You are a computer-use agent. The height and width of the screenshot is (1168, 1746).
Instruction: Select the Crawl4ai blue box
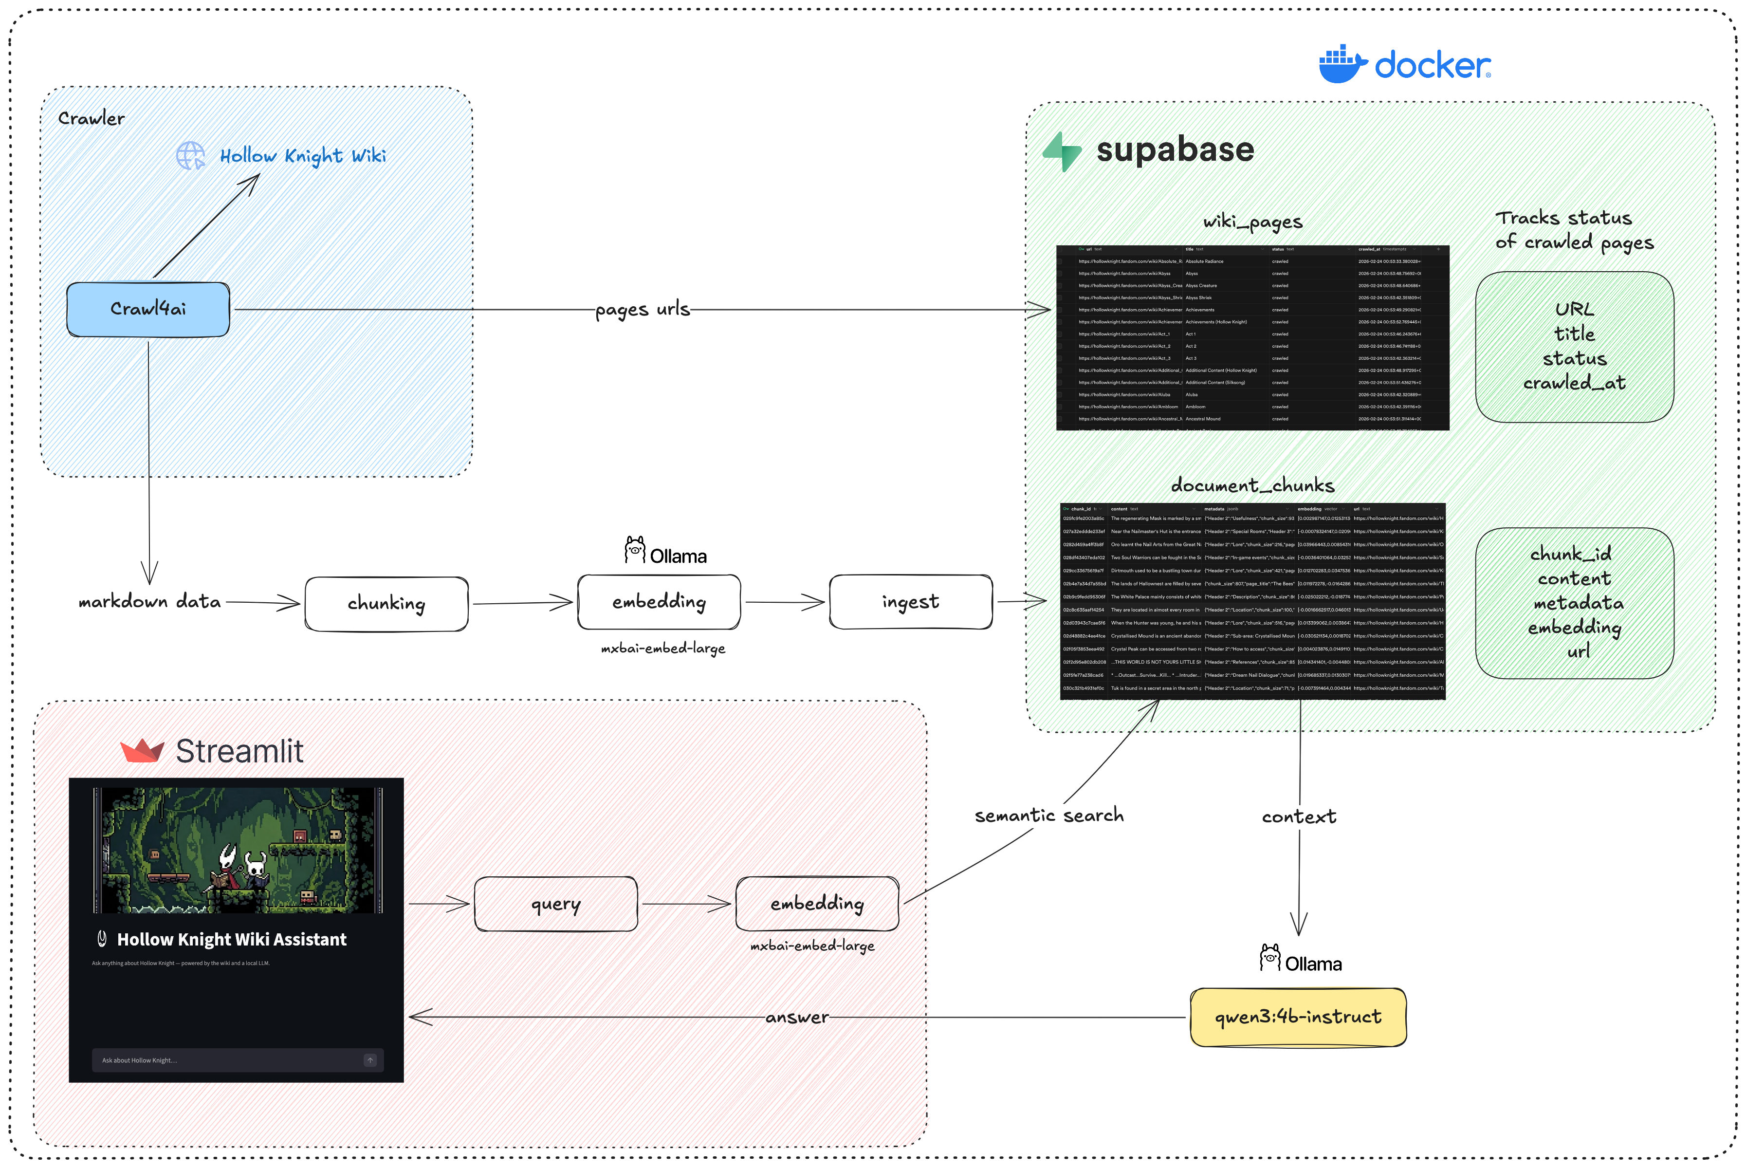point(148,309)
